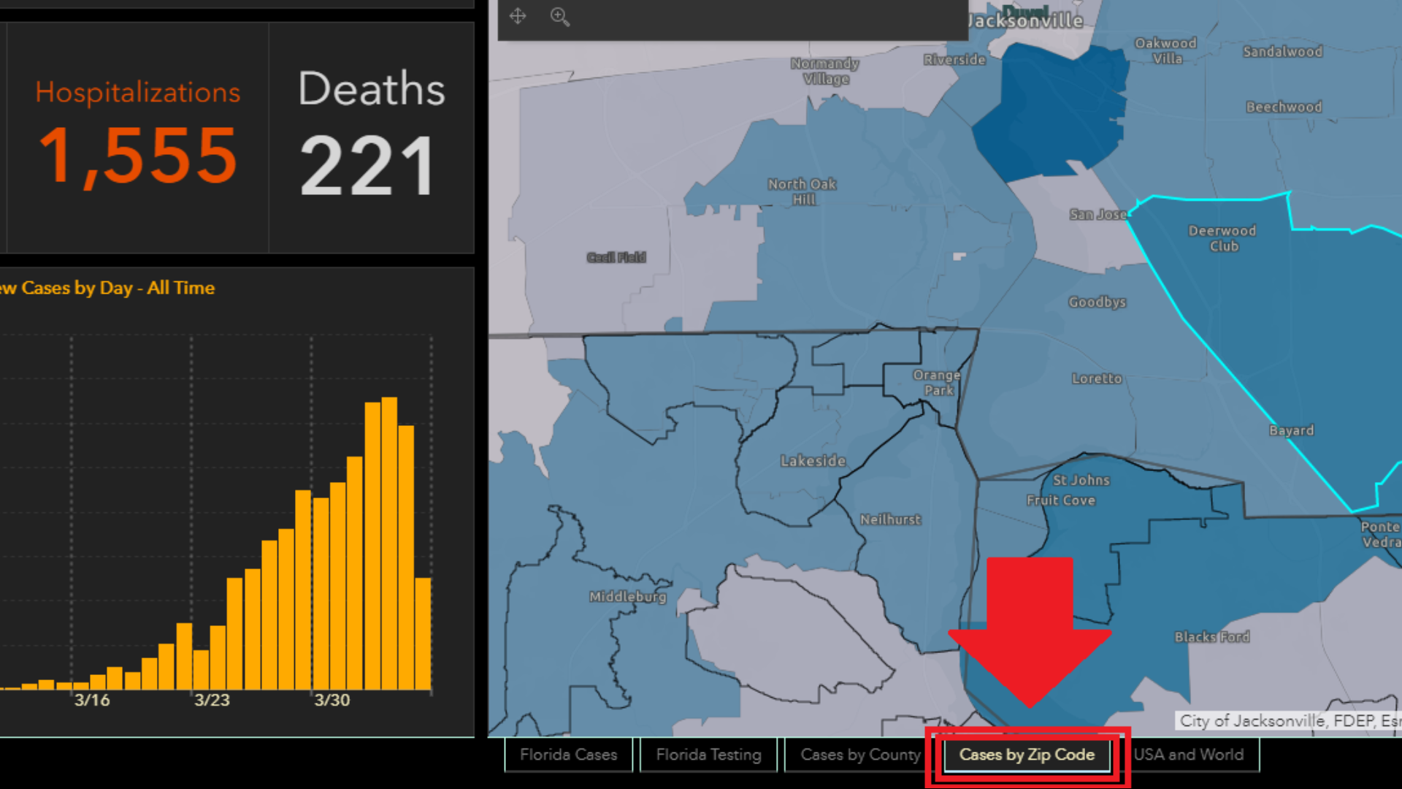Click the tallest bar in cases chart
Viewport: 1402px width, 789px height.
(389, 543)
